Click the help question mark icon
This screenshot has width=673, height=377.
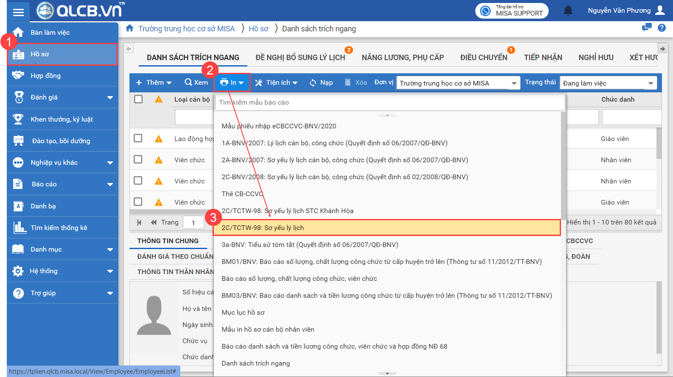[662, 28]
